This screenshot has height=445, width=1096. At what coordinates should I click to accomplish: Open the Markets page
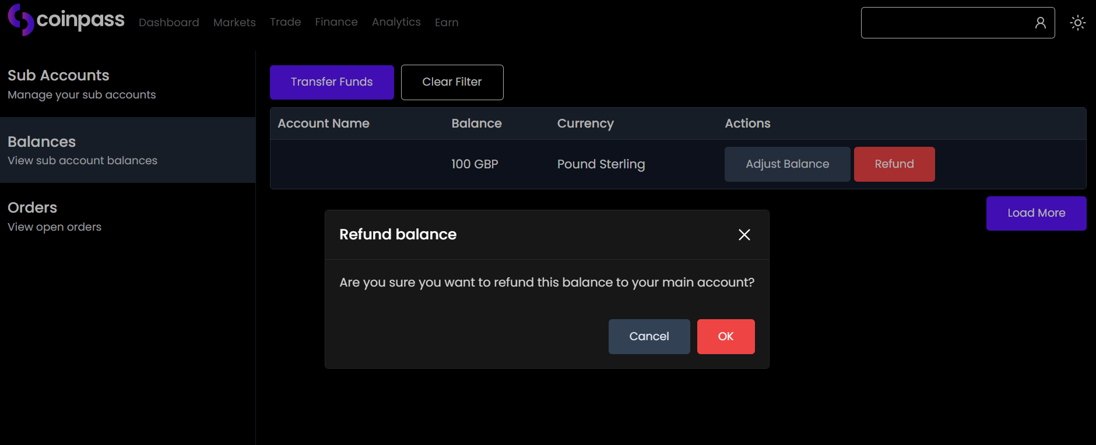click(x=234, y=22)
